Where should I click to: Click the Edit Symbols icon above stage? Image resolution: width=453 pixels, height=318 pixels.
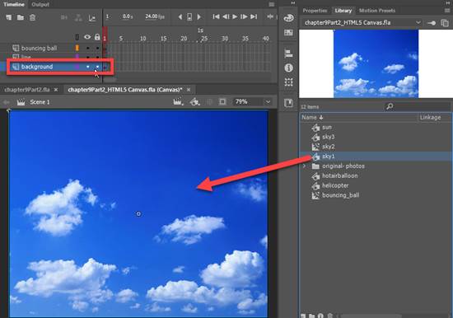[x=194, y=102]
